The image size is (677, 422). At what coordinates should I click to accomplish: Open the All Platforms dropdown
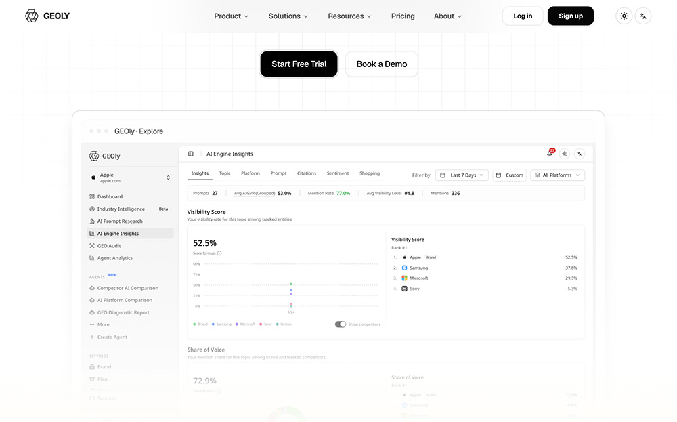click(557, 175)
